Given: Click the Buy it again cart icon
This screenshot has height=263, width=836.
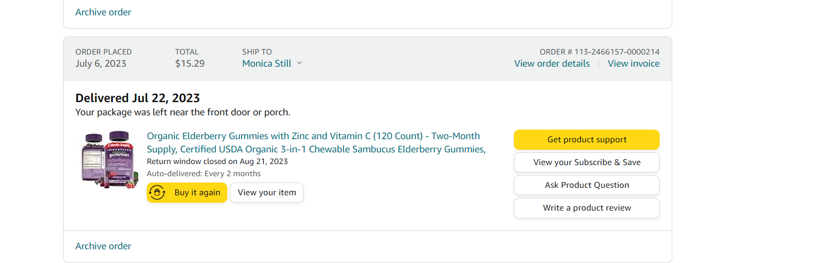Looking at the screenshot, I should coord(157,193).
